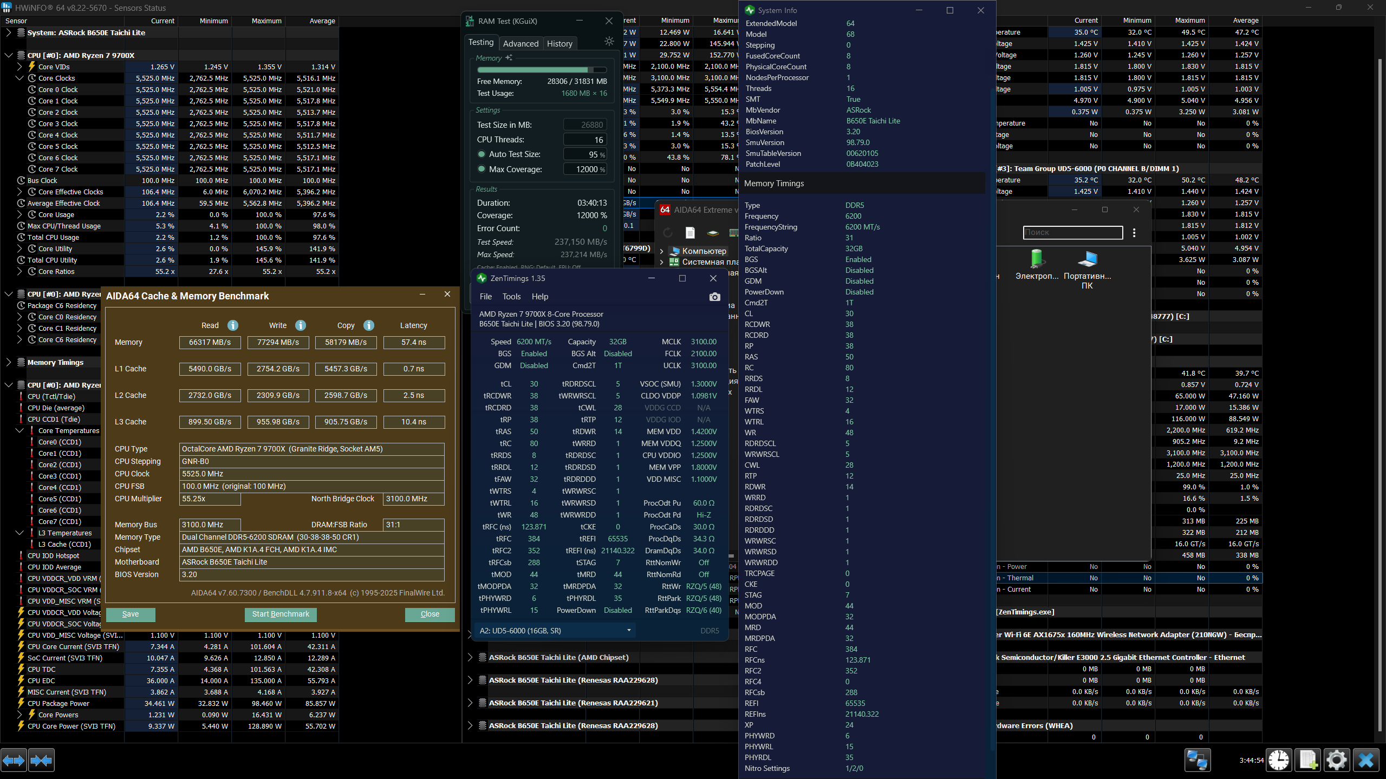Click the ZenTimings screenshot camera icon
1386x779 pixels.
point(714,297)
